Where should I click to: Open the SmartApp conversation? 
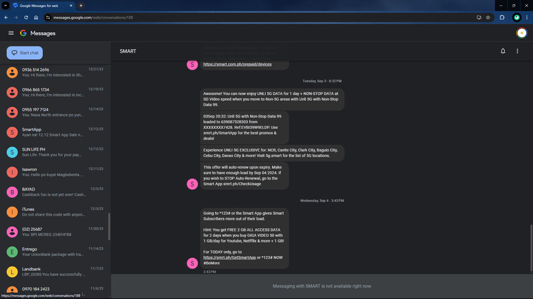click(55, 132)
